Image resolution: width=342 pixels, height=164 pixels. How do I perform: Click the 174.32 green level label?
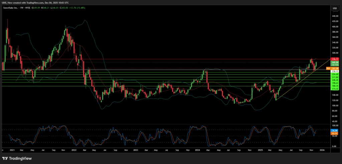coord(335,89)
